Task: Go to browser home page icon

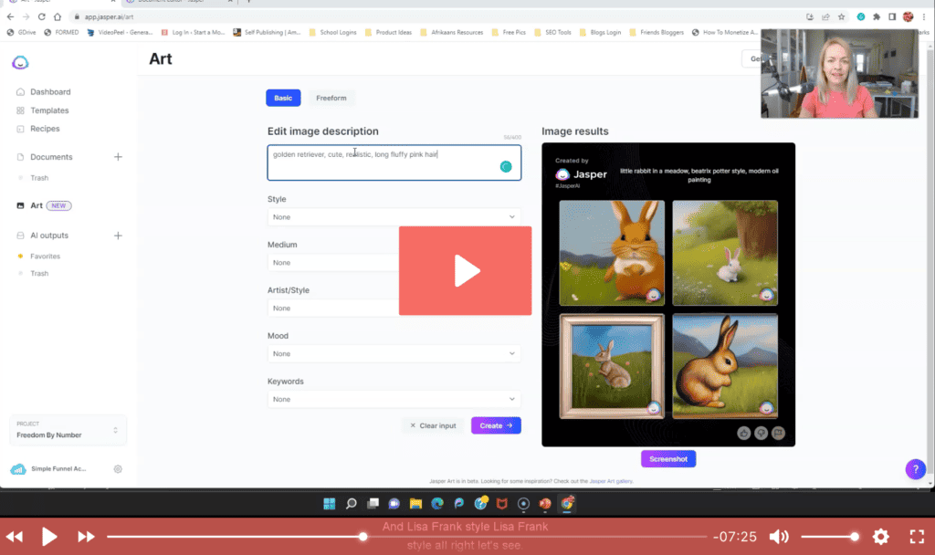Action: pyautogui.click(x=58, y=16)
